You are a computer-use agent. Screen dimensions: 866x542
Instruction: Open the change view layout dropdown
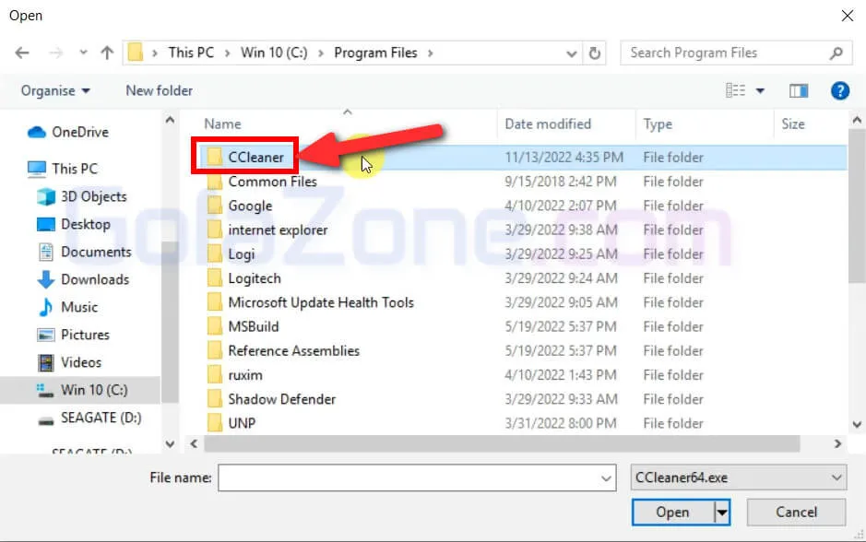759,90
